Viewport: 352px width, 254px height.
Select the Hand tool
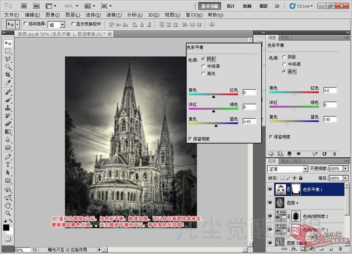tap(8, 205)
